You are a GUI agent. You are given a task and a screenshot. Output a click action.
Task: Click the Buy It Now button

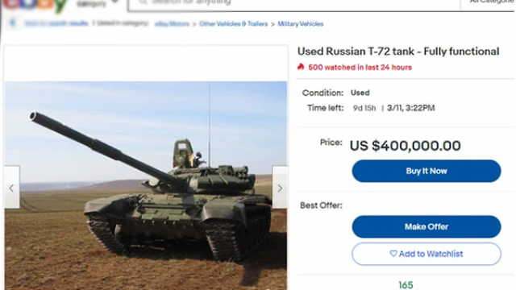tap(427, 171)
